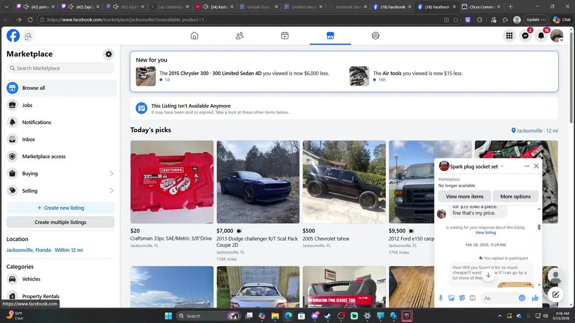Open Inbox in Marketplace sidebar

coord(61,139)
